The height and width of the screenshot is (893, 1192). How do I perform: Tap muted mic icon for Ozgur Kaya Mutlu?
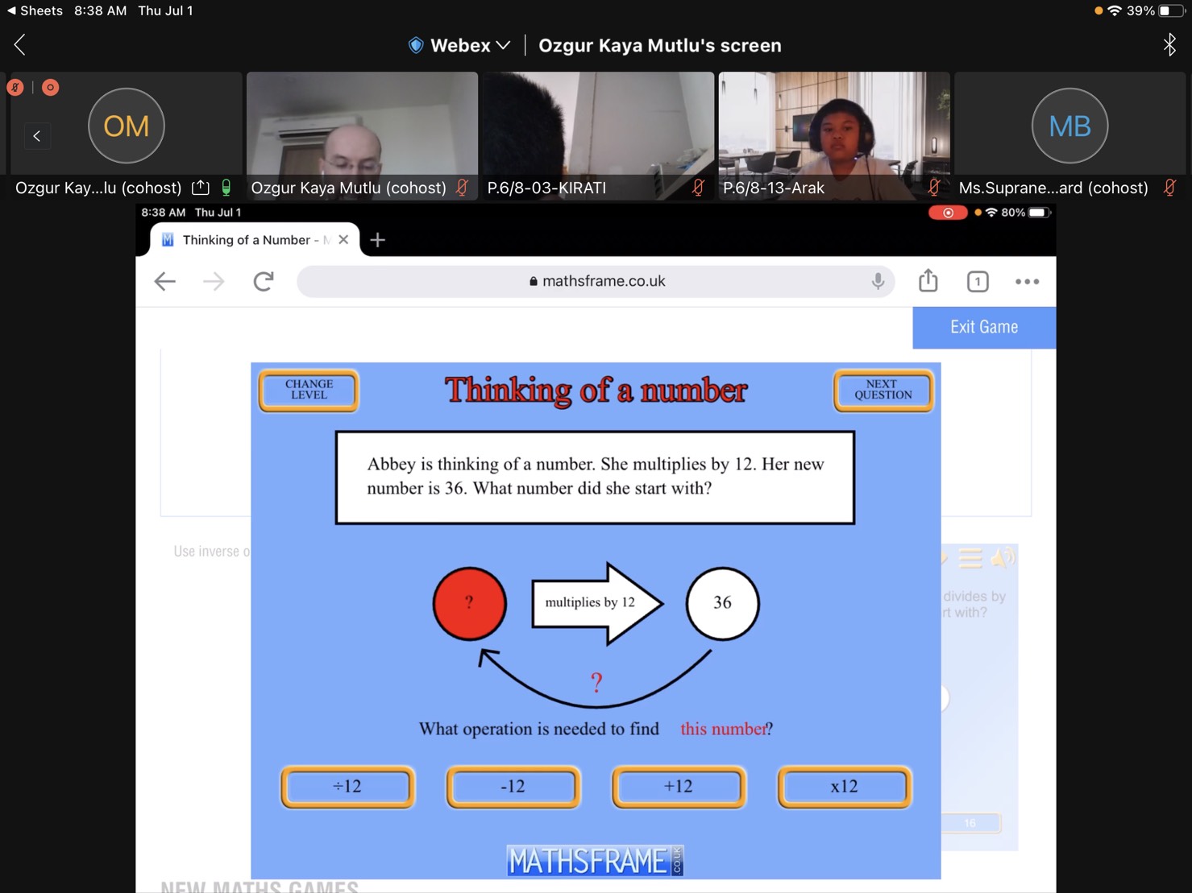(x=462, y=188)
